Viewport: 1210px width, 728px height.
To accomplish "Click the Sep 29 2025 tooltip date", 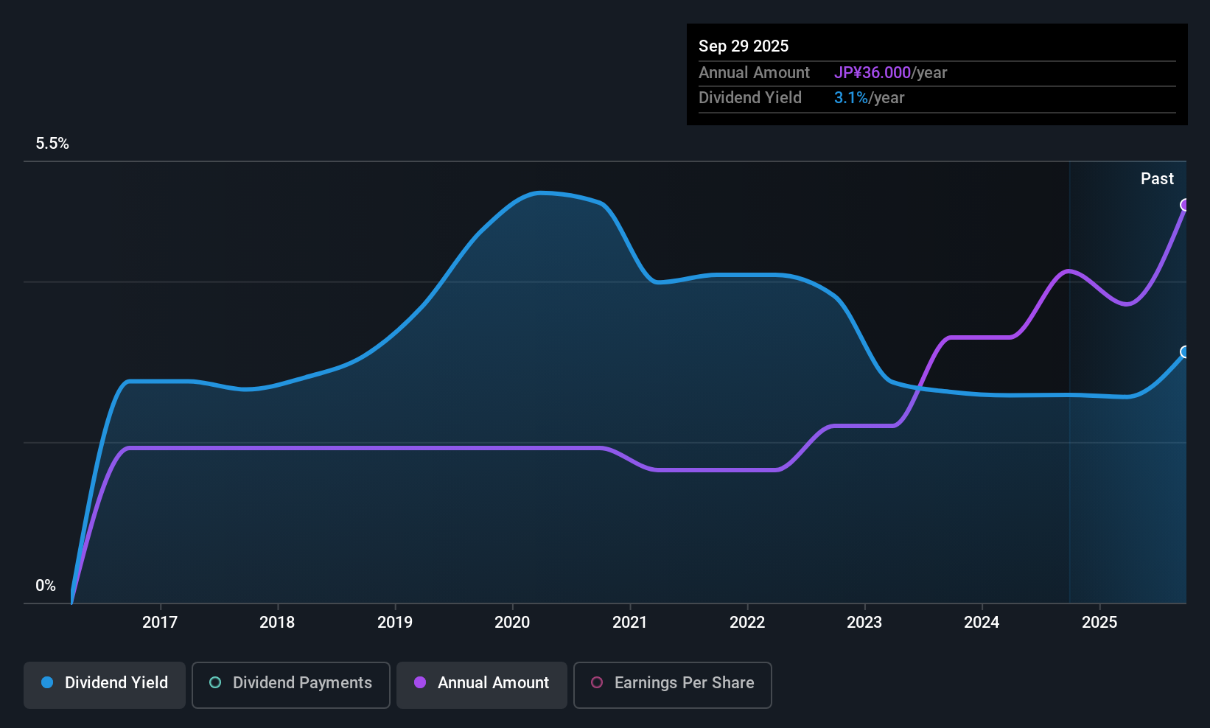I will click(x=744, y=46).
